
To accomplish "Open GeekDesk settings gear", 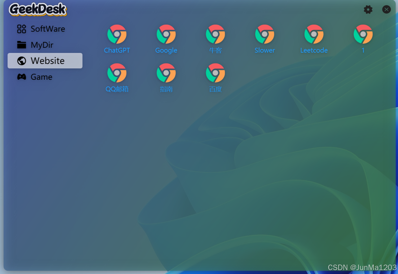I will [368, 10].
